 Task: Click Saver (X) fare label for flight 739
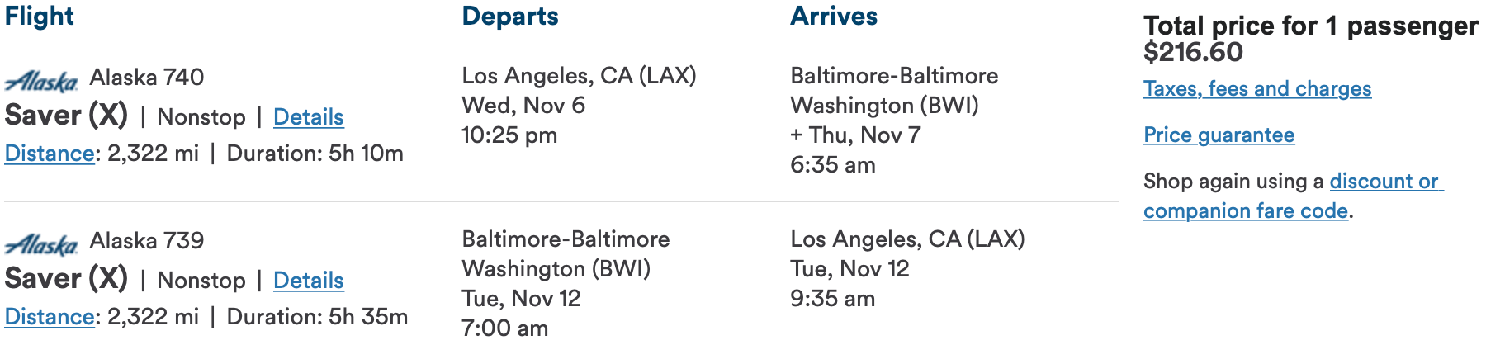click(66, 278)
